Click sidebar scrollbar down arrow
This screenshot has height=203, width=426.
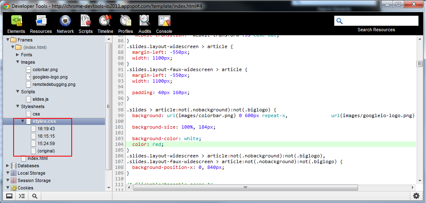(x=109, y=187)
